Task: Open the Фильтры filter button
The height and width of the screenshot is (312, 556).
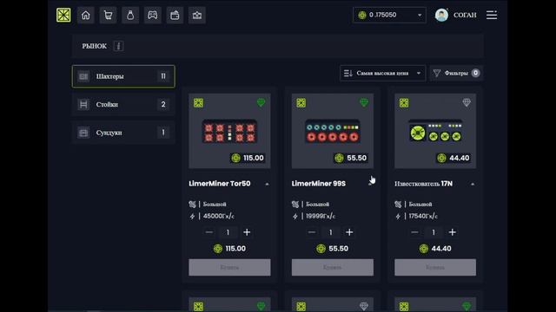Action: pos(456,73)
